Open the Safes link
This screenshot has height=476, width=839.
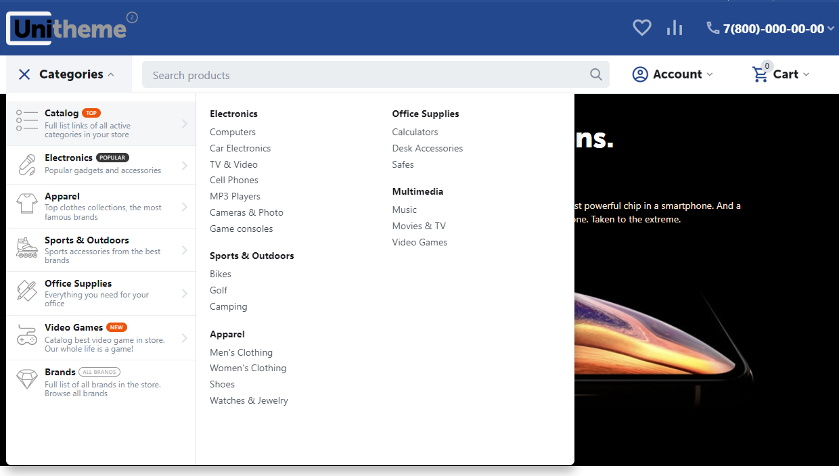403,164
